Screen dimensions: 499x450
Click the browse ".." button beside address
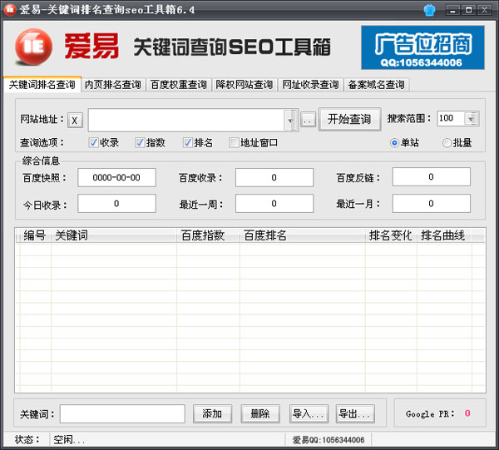point(308,120)
